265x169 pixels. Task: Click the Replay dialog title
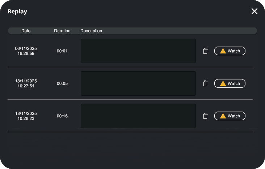(17, 12)
